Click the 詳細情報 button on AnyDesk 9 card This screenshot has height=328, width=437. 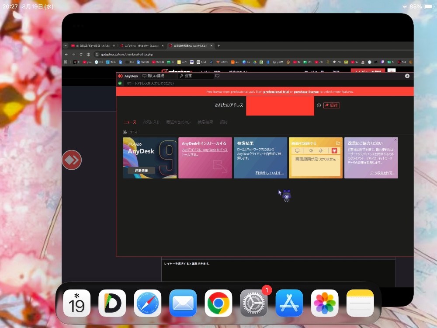(x=142, y=171)
